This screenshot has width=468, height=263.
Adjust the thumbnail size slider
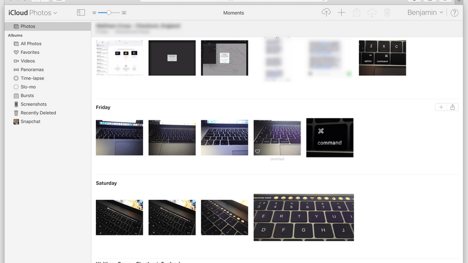point(108,13)
